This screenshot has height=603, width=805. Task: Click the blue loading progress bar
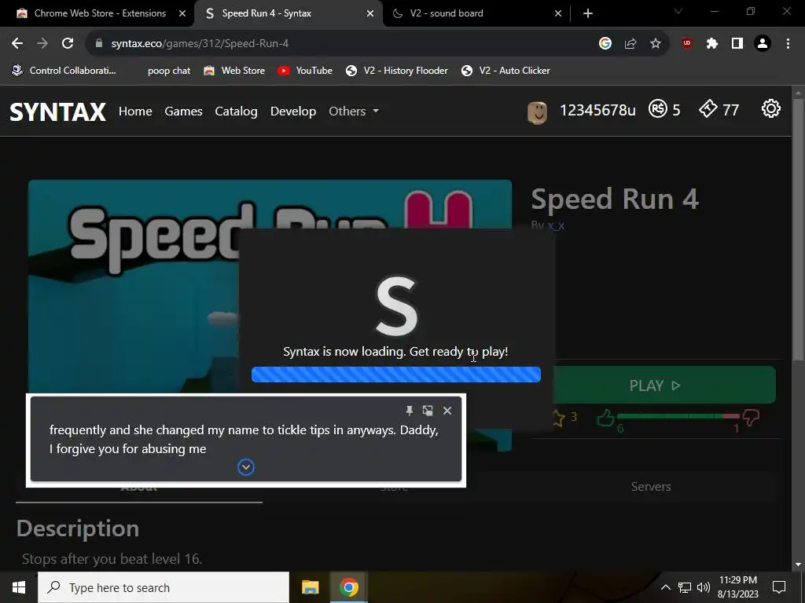[396, 375]
